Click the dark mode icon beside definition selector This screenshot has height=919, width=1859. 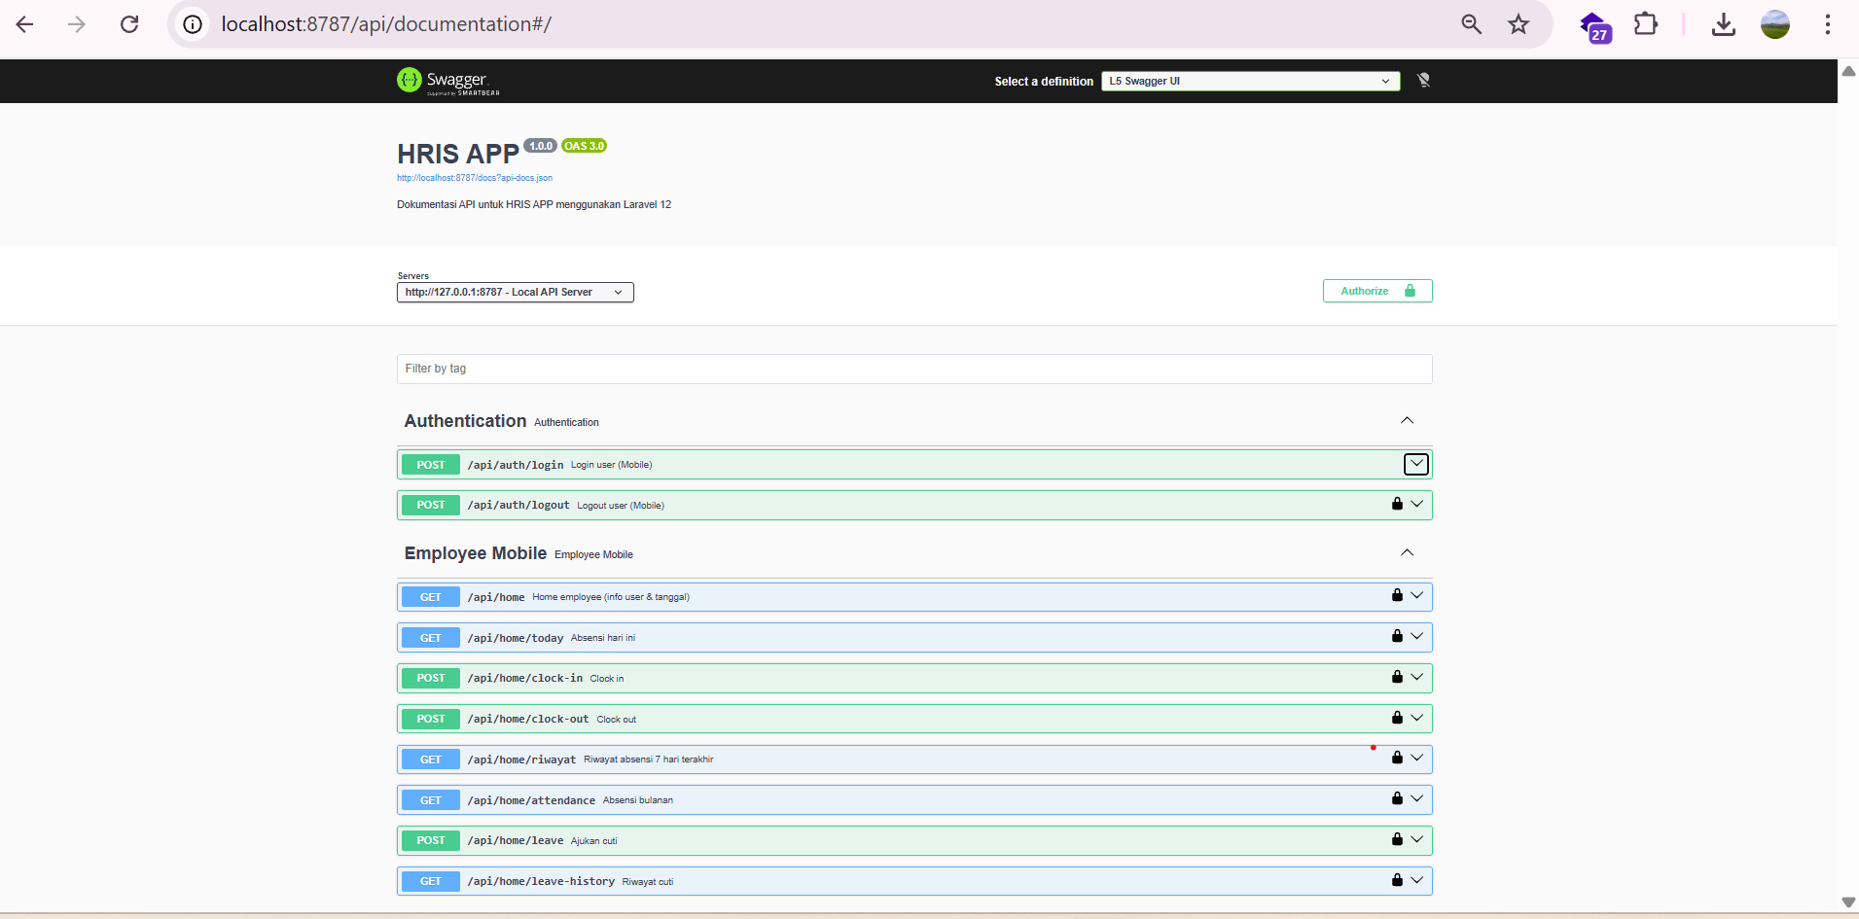[1424, 81]
